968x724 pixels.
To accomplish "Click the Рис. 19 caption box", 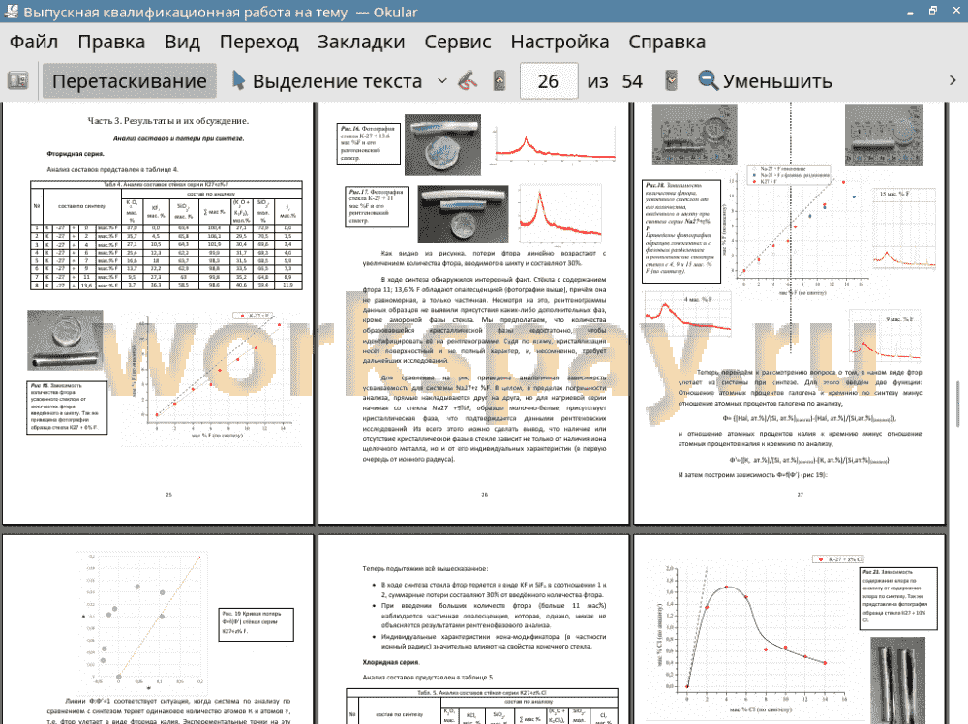I will 257,624.
